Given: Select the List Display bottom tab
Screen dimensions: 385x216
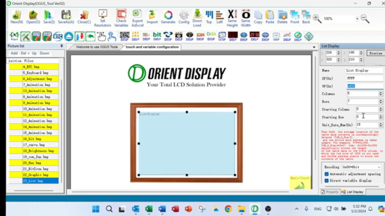Looking at the screenshot, I should pyautogui.click(x=353, y=192).
